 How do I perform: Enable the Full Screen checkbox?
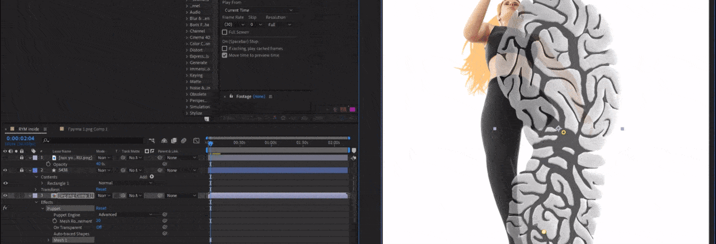point(225,32)
